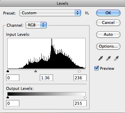Focus the output shadow field showing 0

[13, 103]
